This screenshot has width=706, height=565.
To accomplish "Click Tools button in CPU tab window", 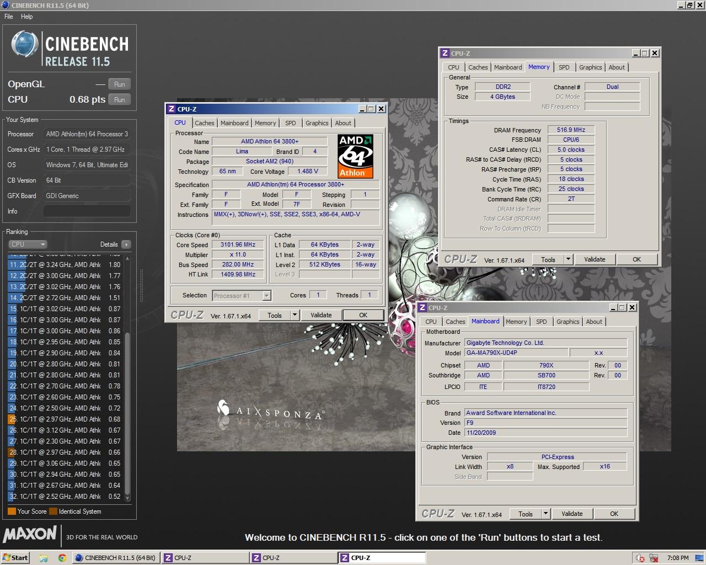I will coord(275,316).
